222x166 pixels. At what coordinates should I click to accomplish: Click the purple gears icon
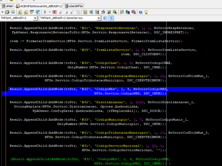(x=133, y=12)
